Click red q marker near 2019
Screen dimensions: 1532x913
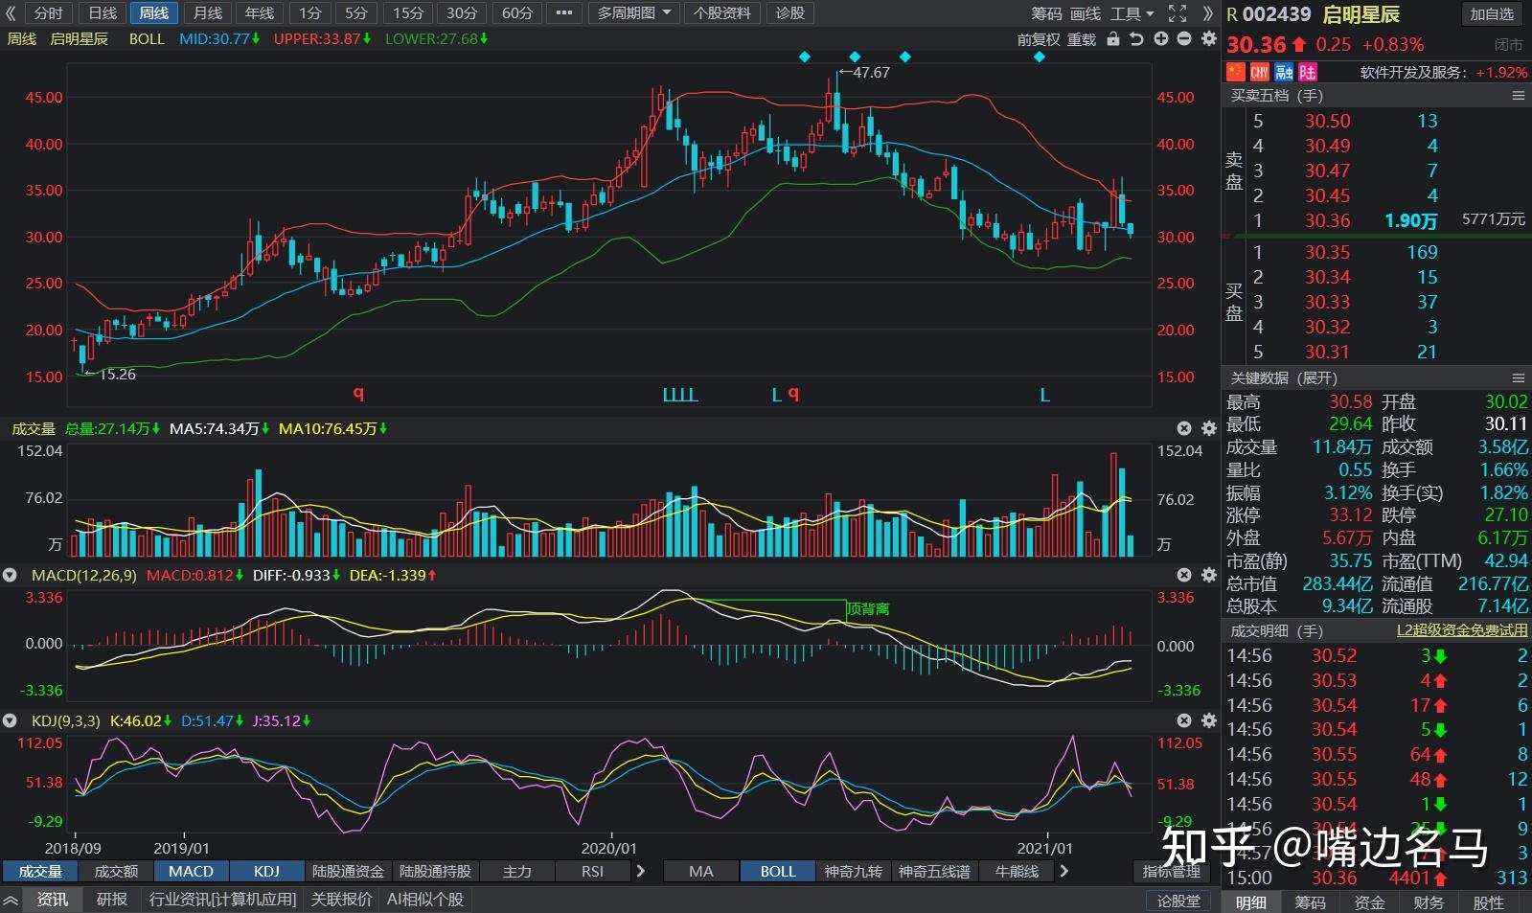(x=358, y=394)
